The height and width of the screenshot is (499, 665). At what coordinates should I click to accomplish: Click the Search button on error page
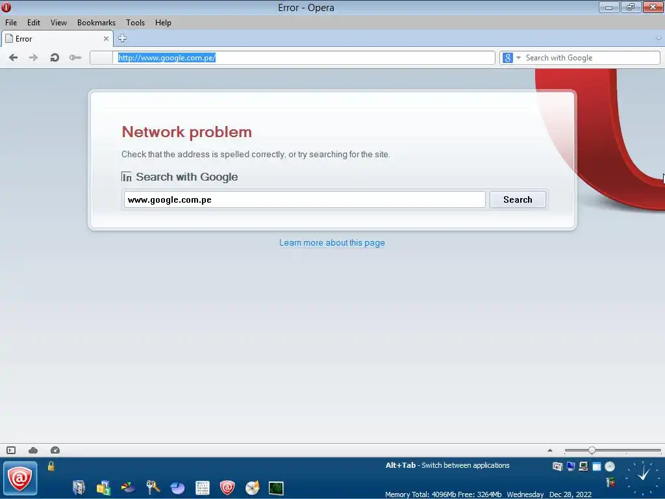pyautogui.click(x=518, y=199)
